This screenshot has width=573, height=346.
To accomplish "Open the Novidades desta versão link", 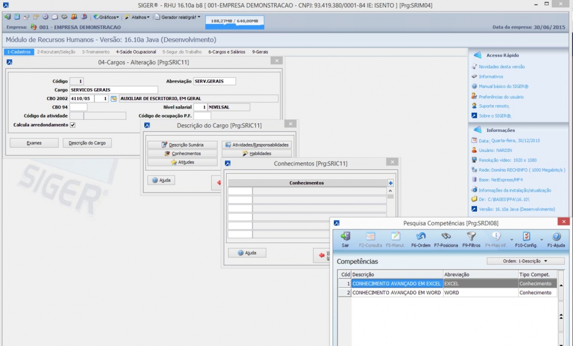I will (502, 67).
